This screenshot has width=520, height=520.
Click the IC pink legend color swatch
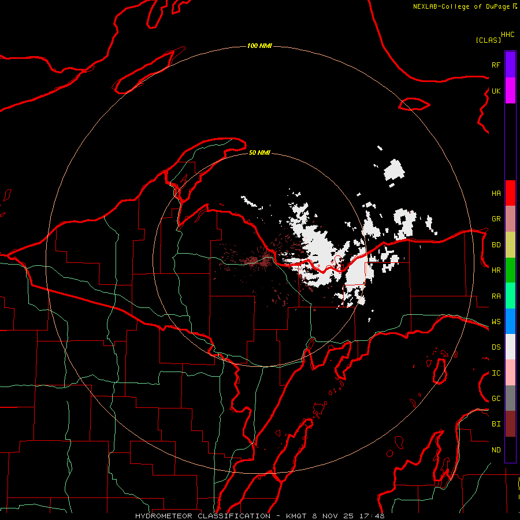510,373
